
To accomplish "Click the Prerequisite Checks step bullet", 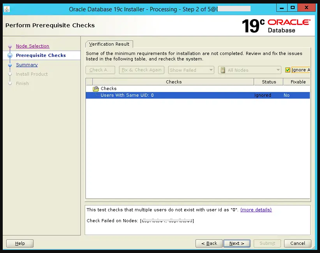I will coord(10,55).
